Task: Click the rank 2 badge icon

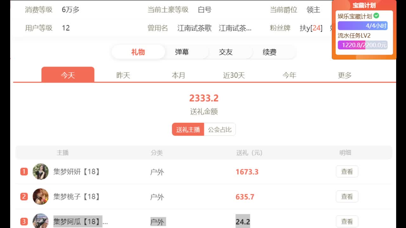Action: 24,197
